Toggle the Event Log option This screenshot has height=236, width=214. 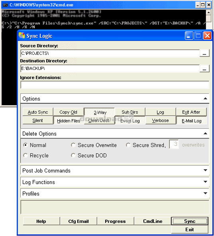tap(130, 120)
